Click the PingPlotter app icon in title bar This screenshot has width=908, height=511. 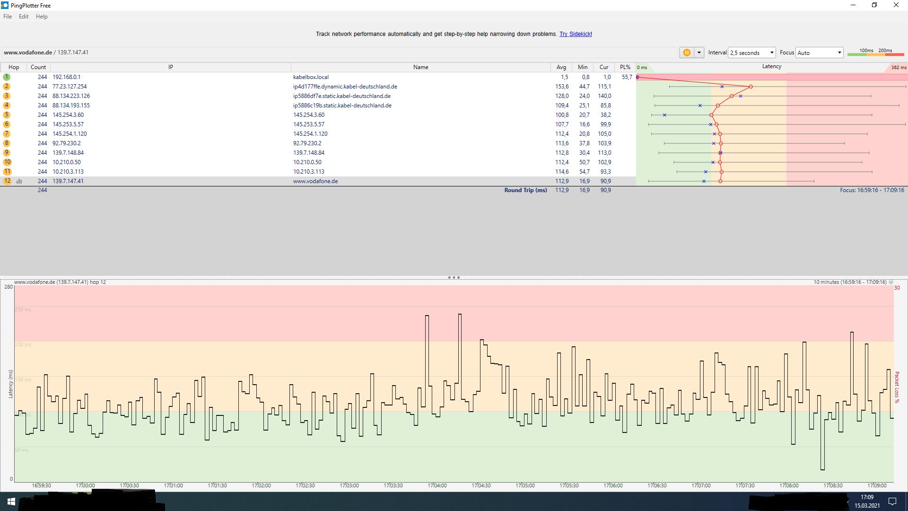5,5
